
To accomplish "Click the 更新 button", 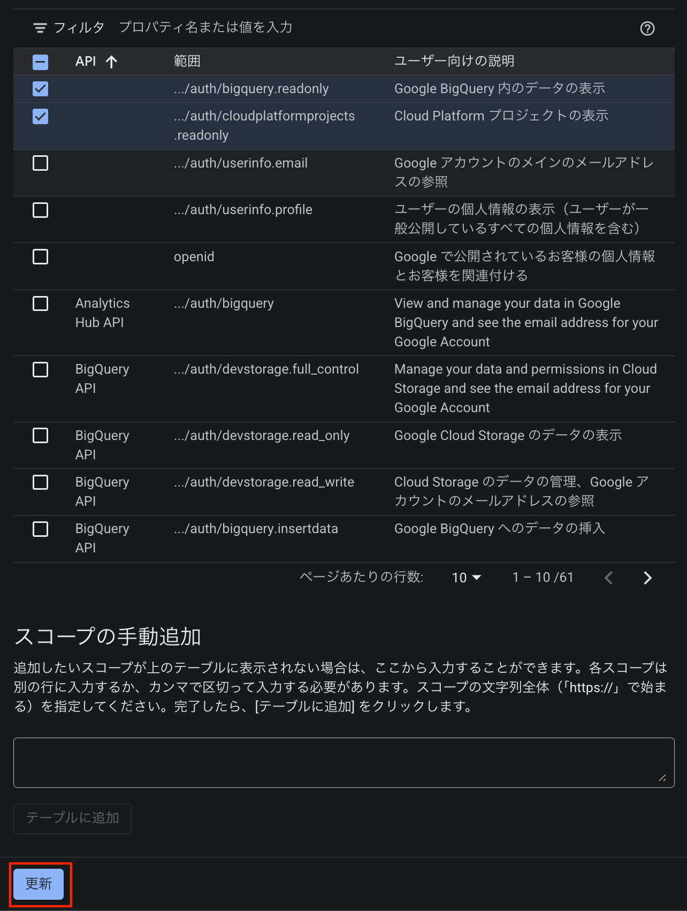I will [39, 884].
